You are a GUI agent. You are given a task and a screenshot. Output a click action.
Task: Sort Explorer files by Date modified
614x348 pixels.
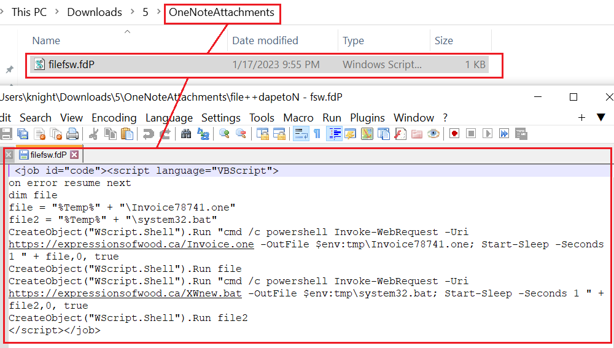(x=265, y=41)
